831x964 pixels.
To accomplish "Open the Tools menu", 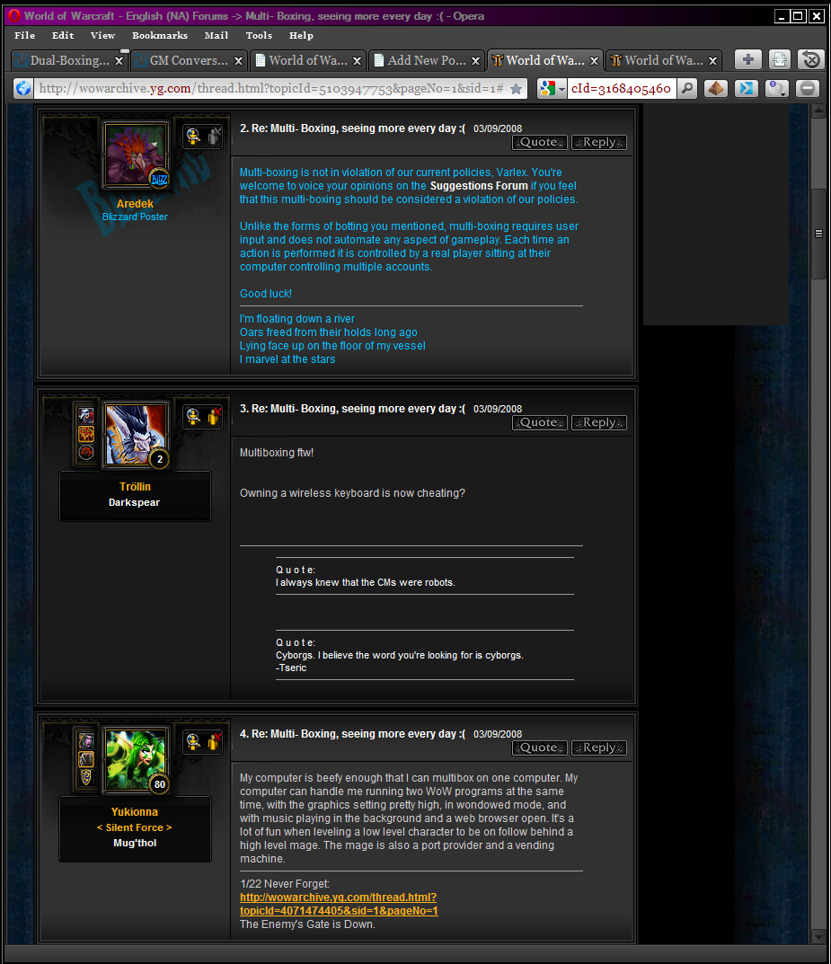I will pos(259,36).
